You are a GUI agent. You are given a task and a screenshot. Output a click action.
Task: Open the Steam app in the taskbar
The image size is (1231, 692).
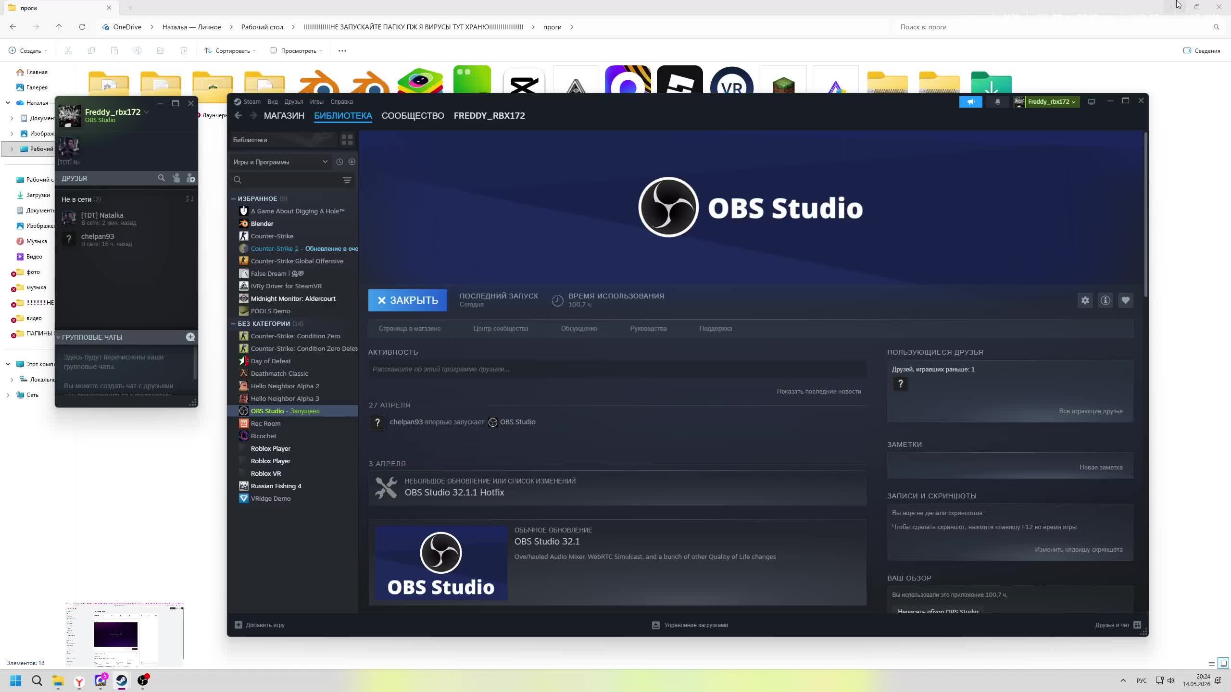point(121,680)
